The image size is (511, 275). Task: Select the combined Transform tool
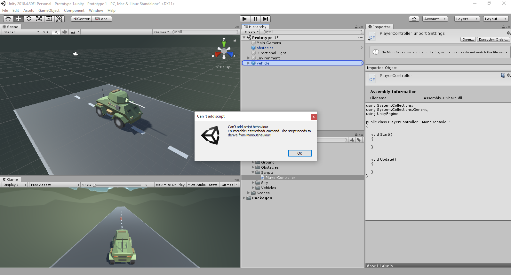pos(59,19)
